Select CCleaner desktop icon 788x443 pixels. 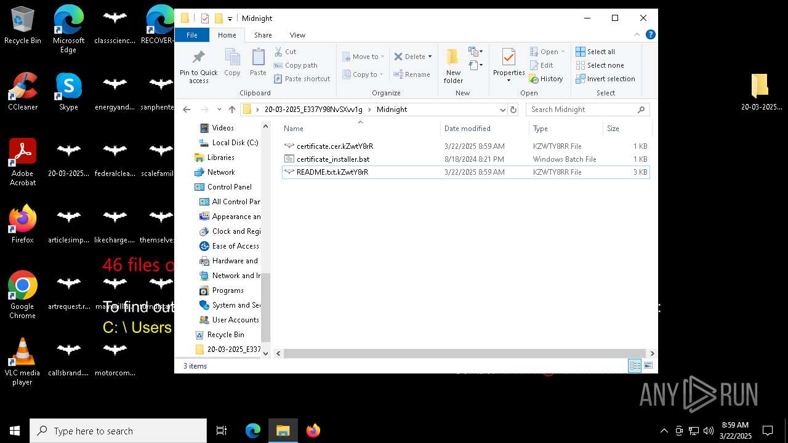pos(23,91)
